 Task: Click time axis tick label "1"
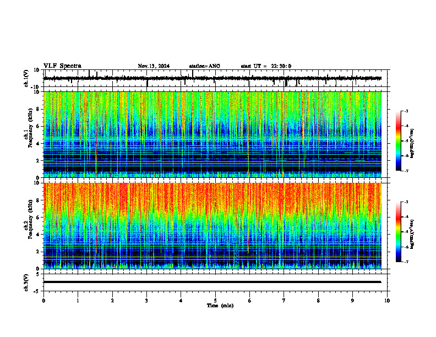[x=78, y=301]
